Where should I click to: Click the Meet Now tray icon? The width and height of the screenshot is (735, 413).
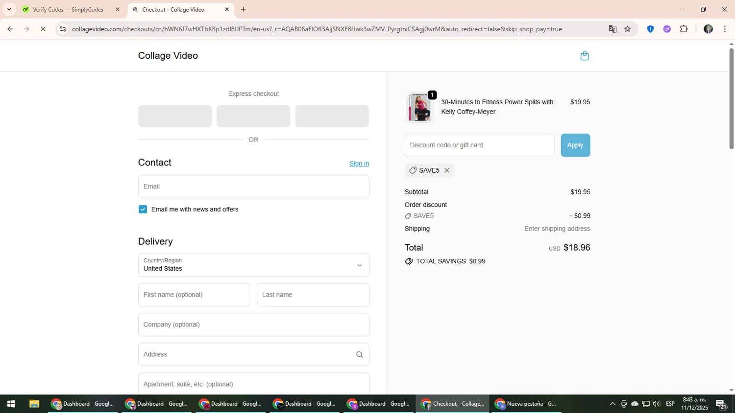(x=624, y=404)
